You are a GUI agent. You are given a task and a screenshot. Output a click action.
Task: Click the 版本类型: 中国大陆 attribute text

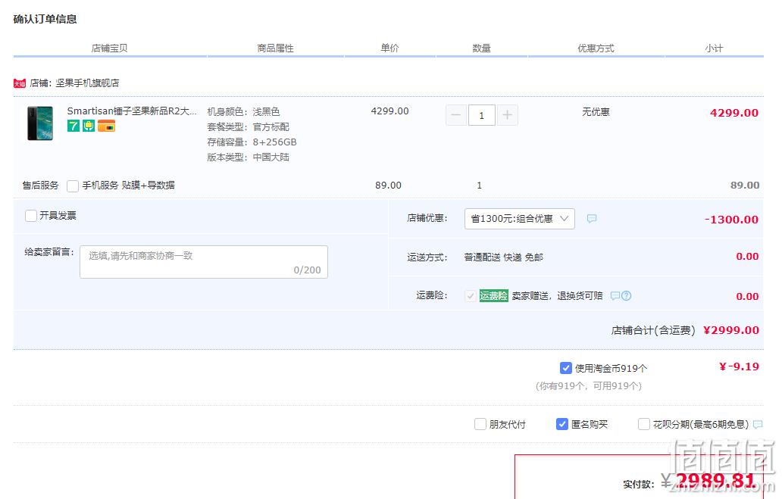(x=248, y=157)
